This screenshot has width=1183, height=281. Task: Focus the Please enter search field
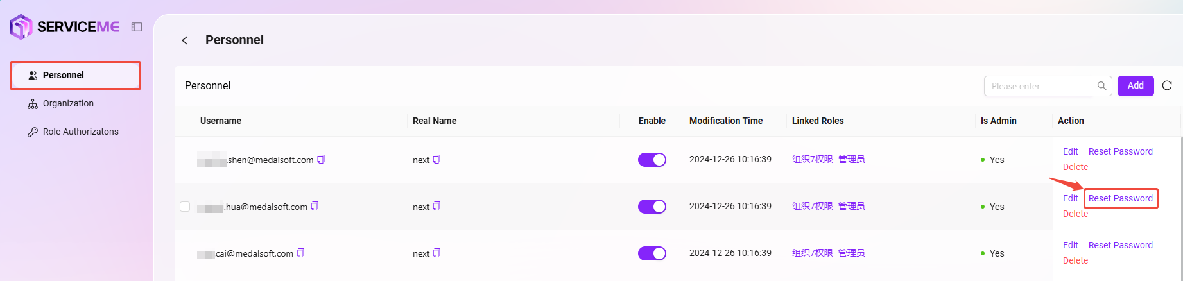point(1038,86)
